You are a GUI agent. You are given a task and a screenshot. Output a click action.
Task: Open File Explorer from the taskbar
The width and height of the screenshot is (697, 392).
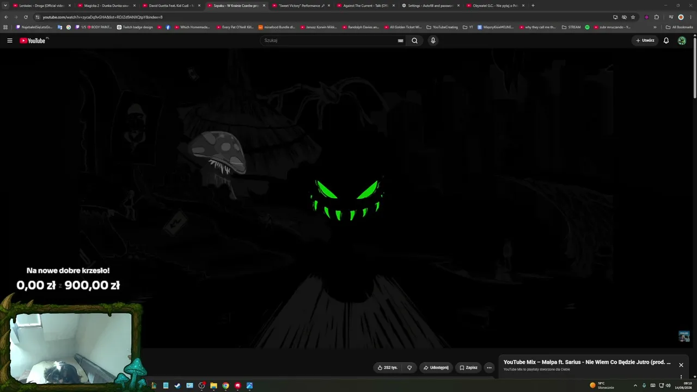[x=213, y=385]
